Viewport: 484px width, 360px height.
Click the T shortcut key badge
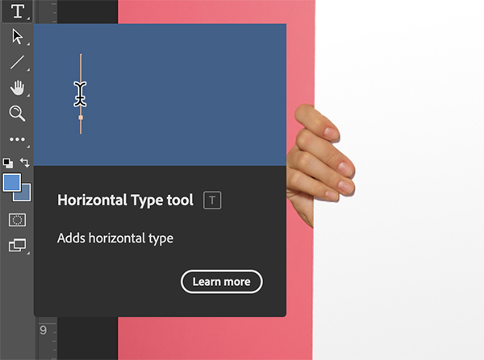click(212, 201)
